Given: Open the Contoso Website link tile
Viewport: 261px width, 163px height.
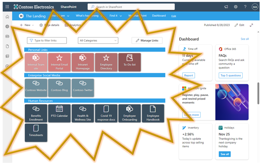Looking at the screenshot, I should (36, 88).
